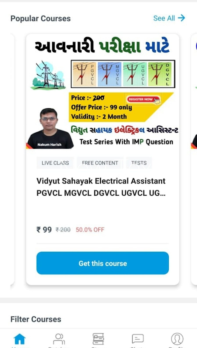Viewport: 197px width, 348px height.
Task: Click the PGVCL logo tile
Action: coord(84,74)
